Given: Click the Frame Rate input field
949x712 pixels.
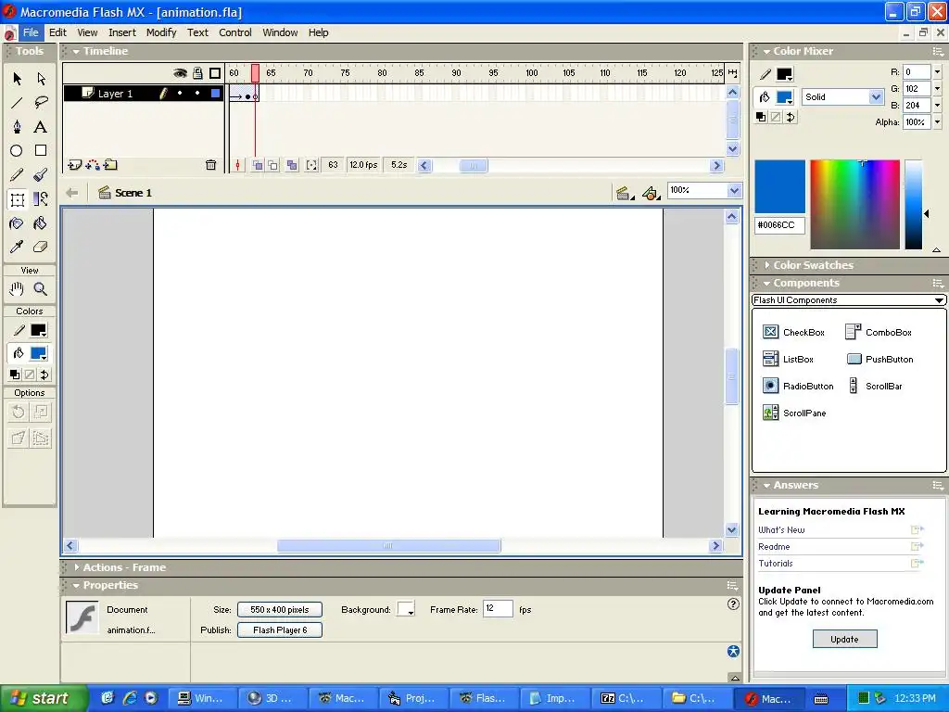Looking at the screenshot, I should pyautogui.click(x=498, y=609).
